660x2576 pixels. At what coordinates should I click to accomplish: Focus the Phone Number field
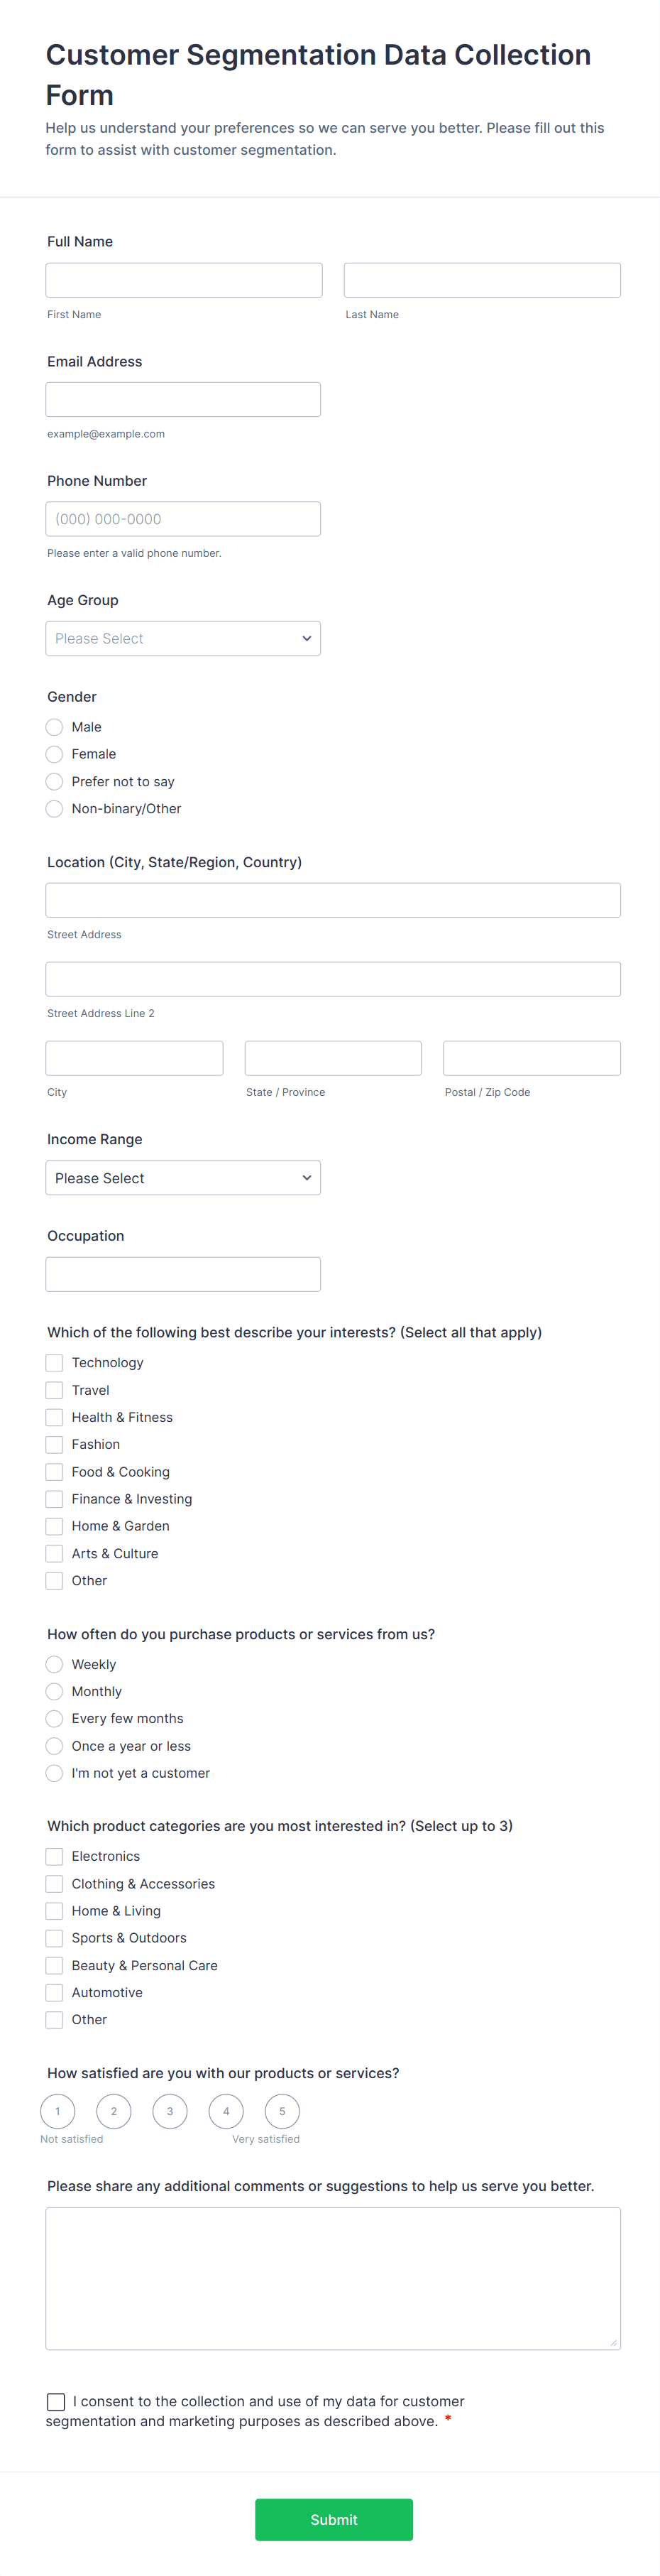pyautogui.click(x=182, y=519)
